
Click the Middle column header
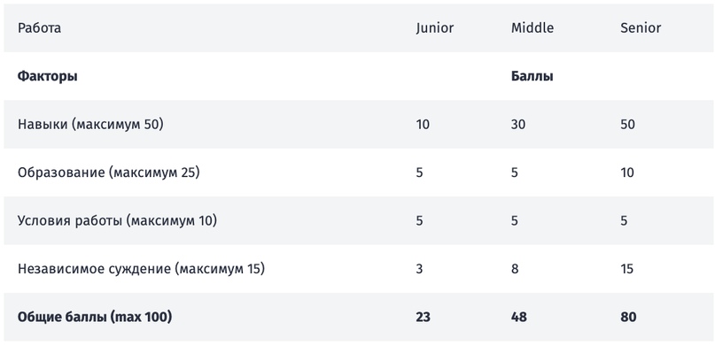532,27
